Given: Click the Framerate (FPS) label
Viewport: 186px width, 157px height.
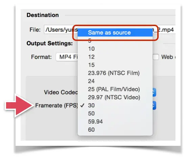Looking at the screenshot, I should pyautogui.click(x=56, y=105).
